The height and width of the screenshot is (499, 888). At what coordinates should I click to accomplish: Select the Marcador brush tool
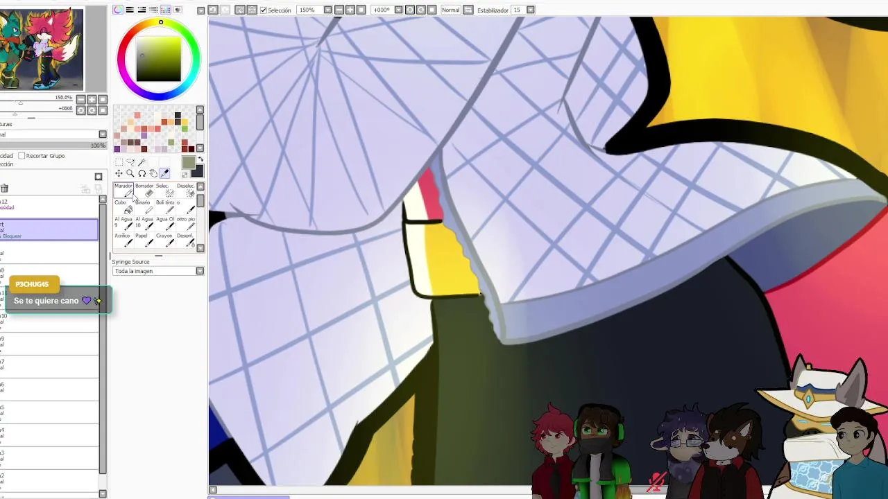click(123, 191)
